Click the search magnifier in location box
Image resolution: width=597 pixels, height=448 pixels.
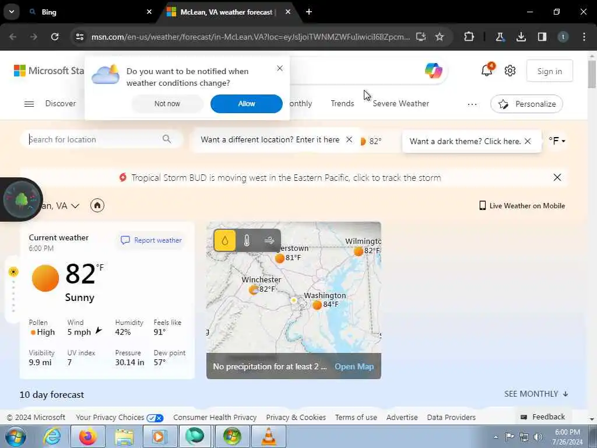point(166,139)
